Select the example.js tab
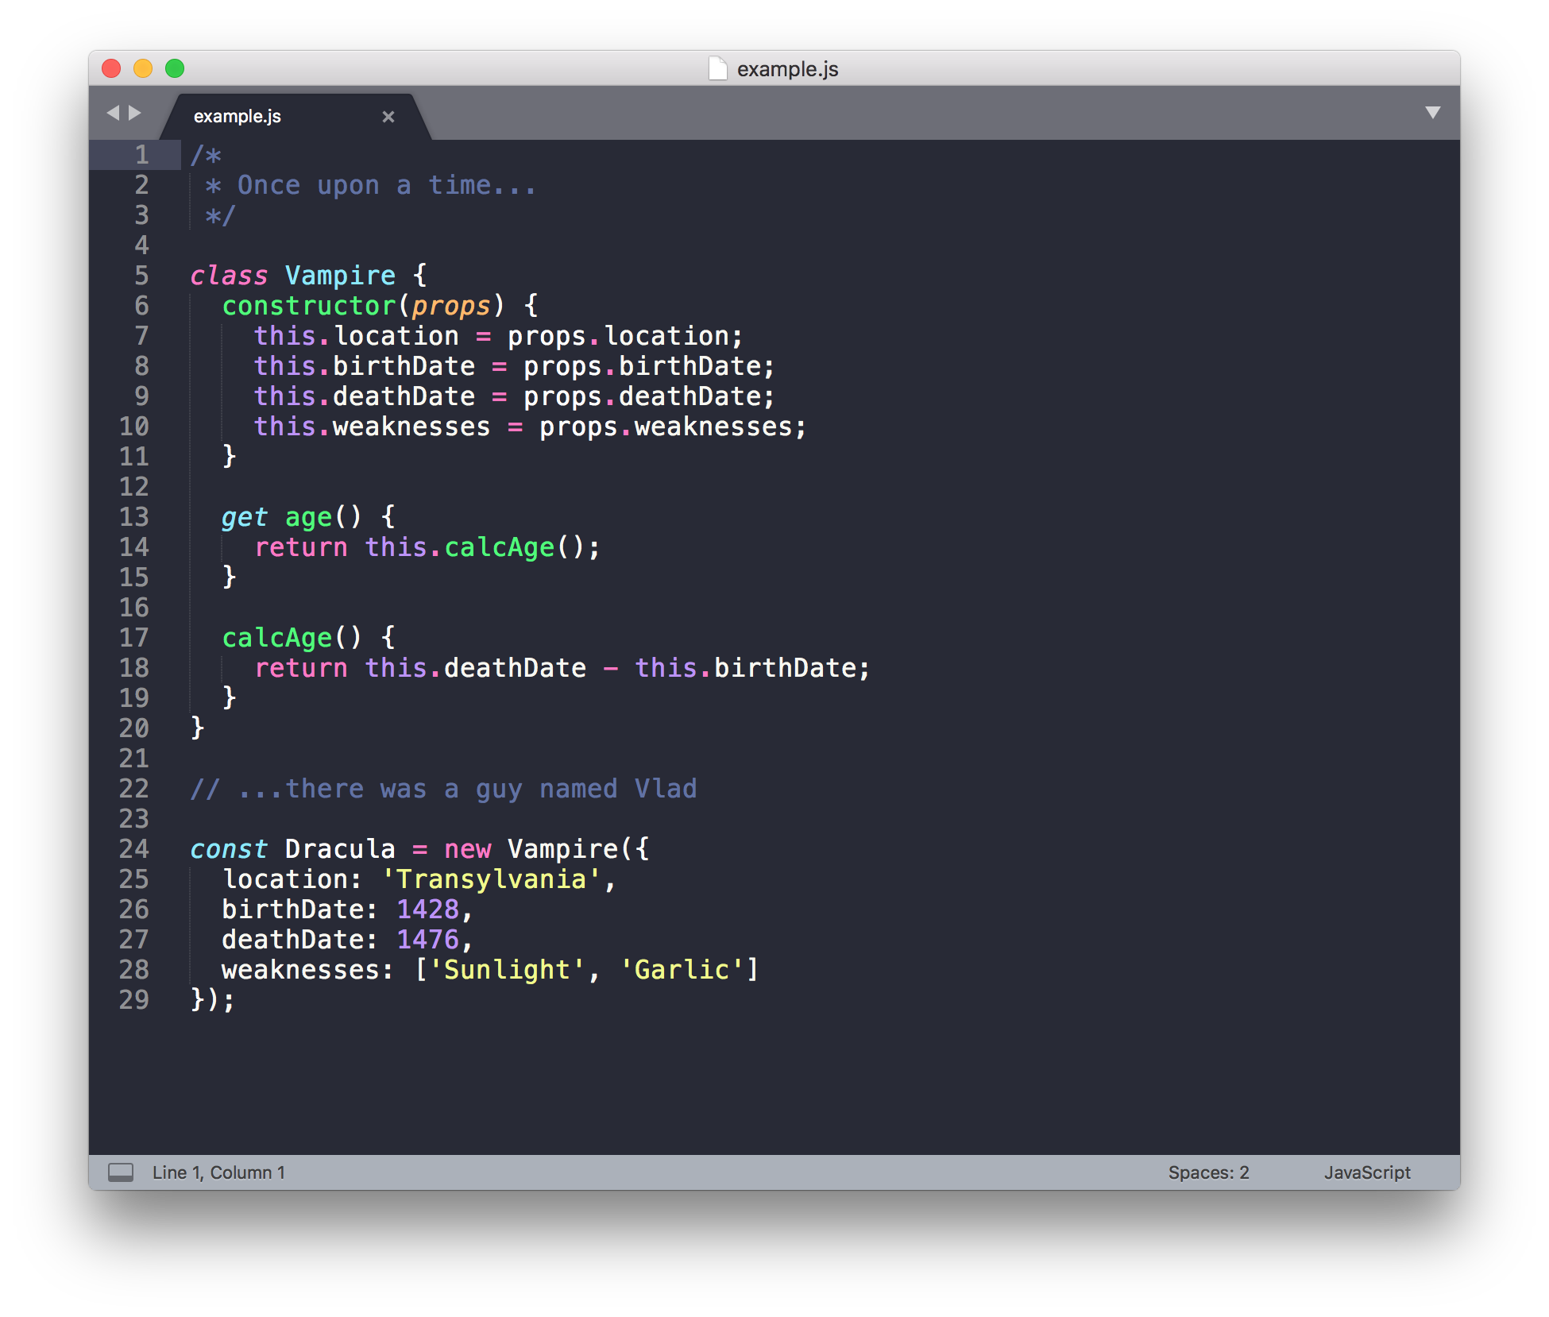 click(238, 117)
